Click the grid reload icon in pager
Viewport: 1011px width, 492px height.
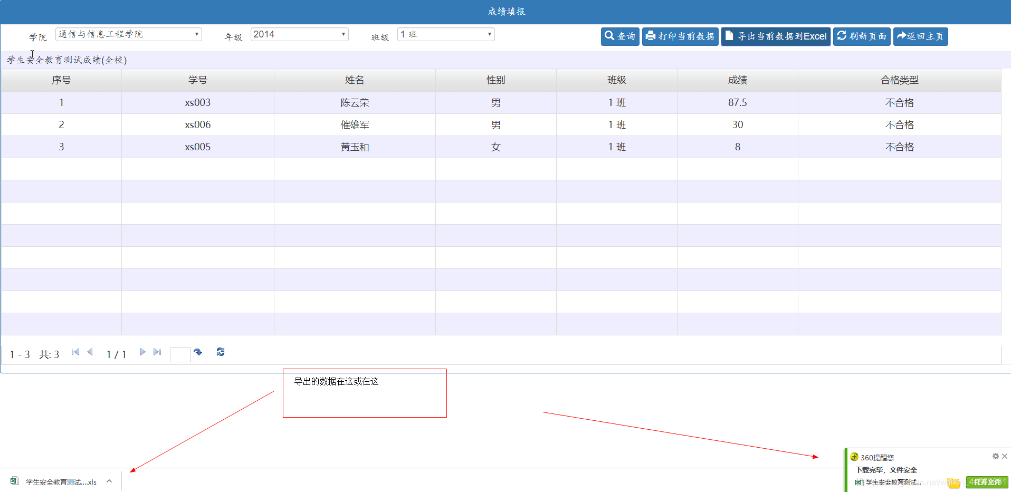click(221, 352)
